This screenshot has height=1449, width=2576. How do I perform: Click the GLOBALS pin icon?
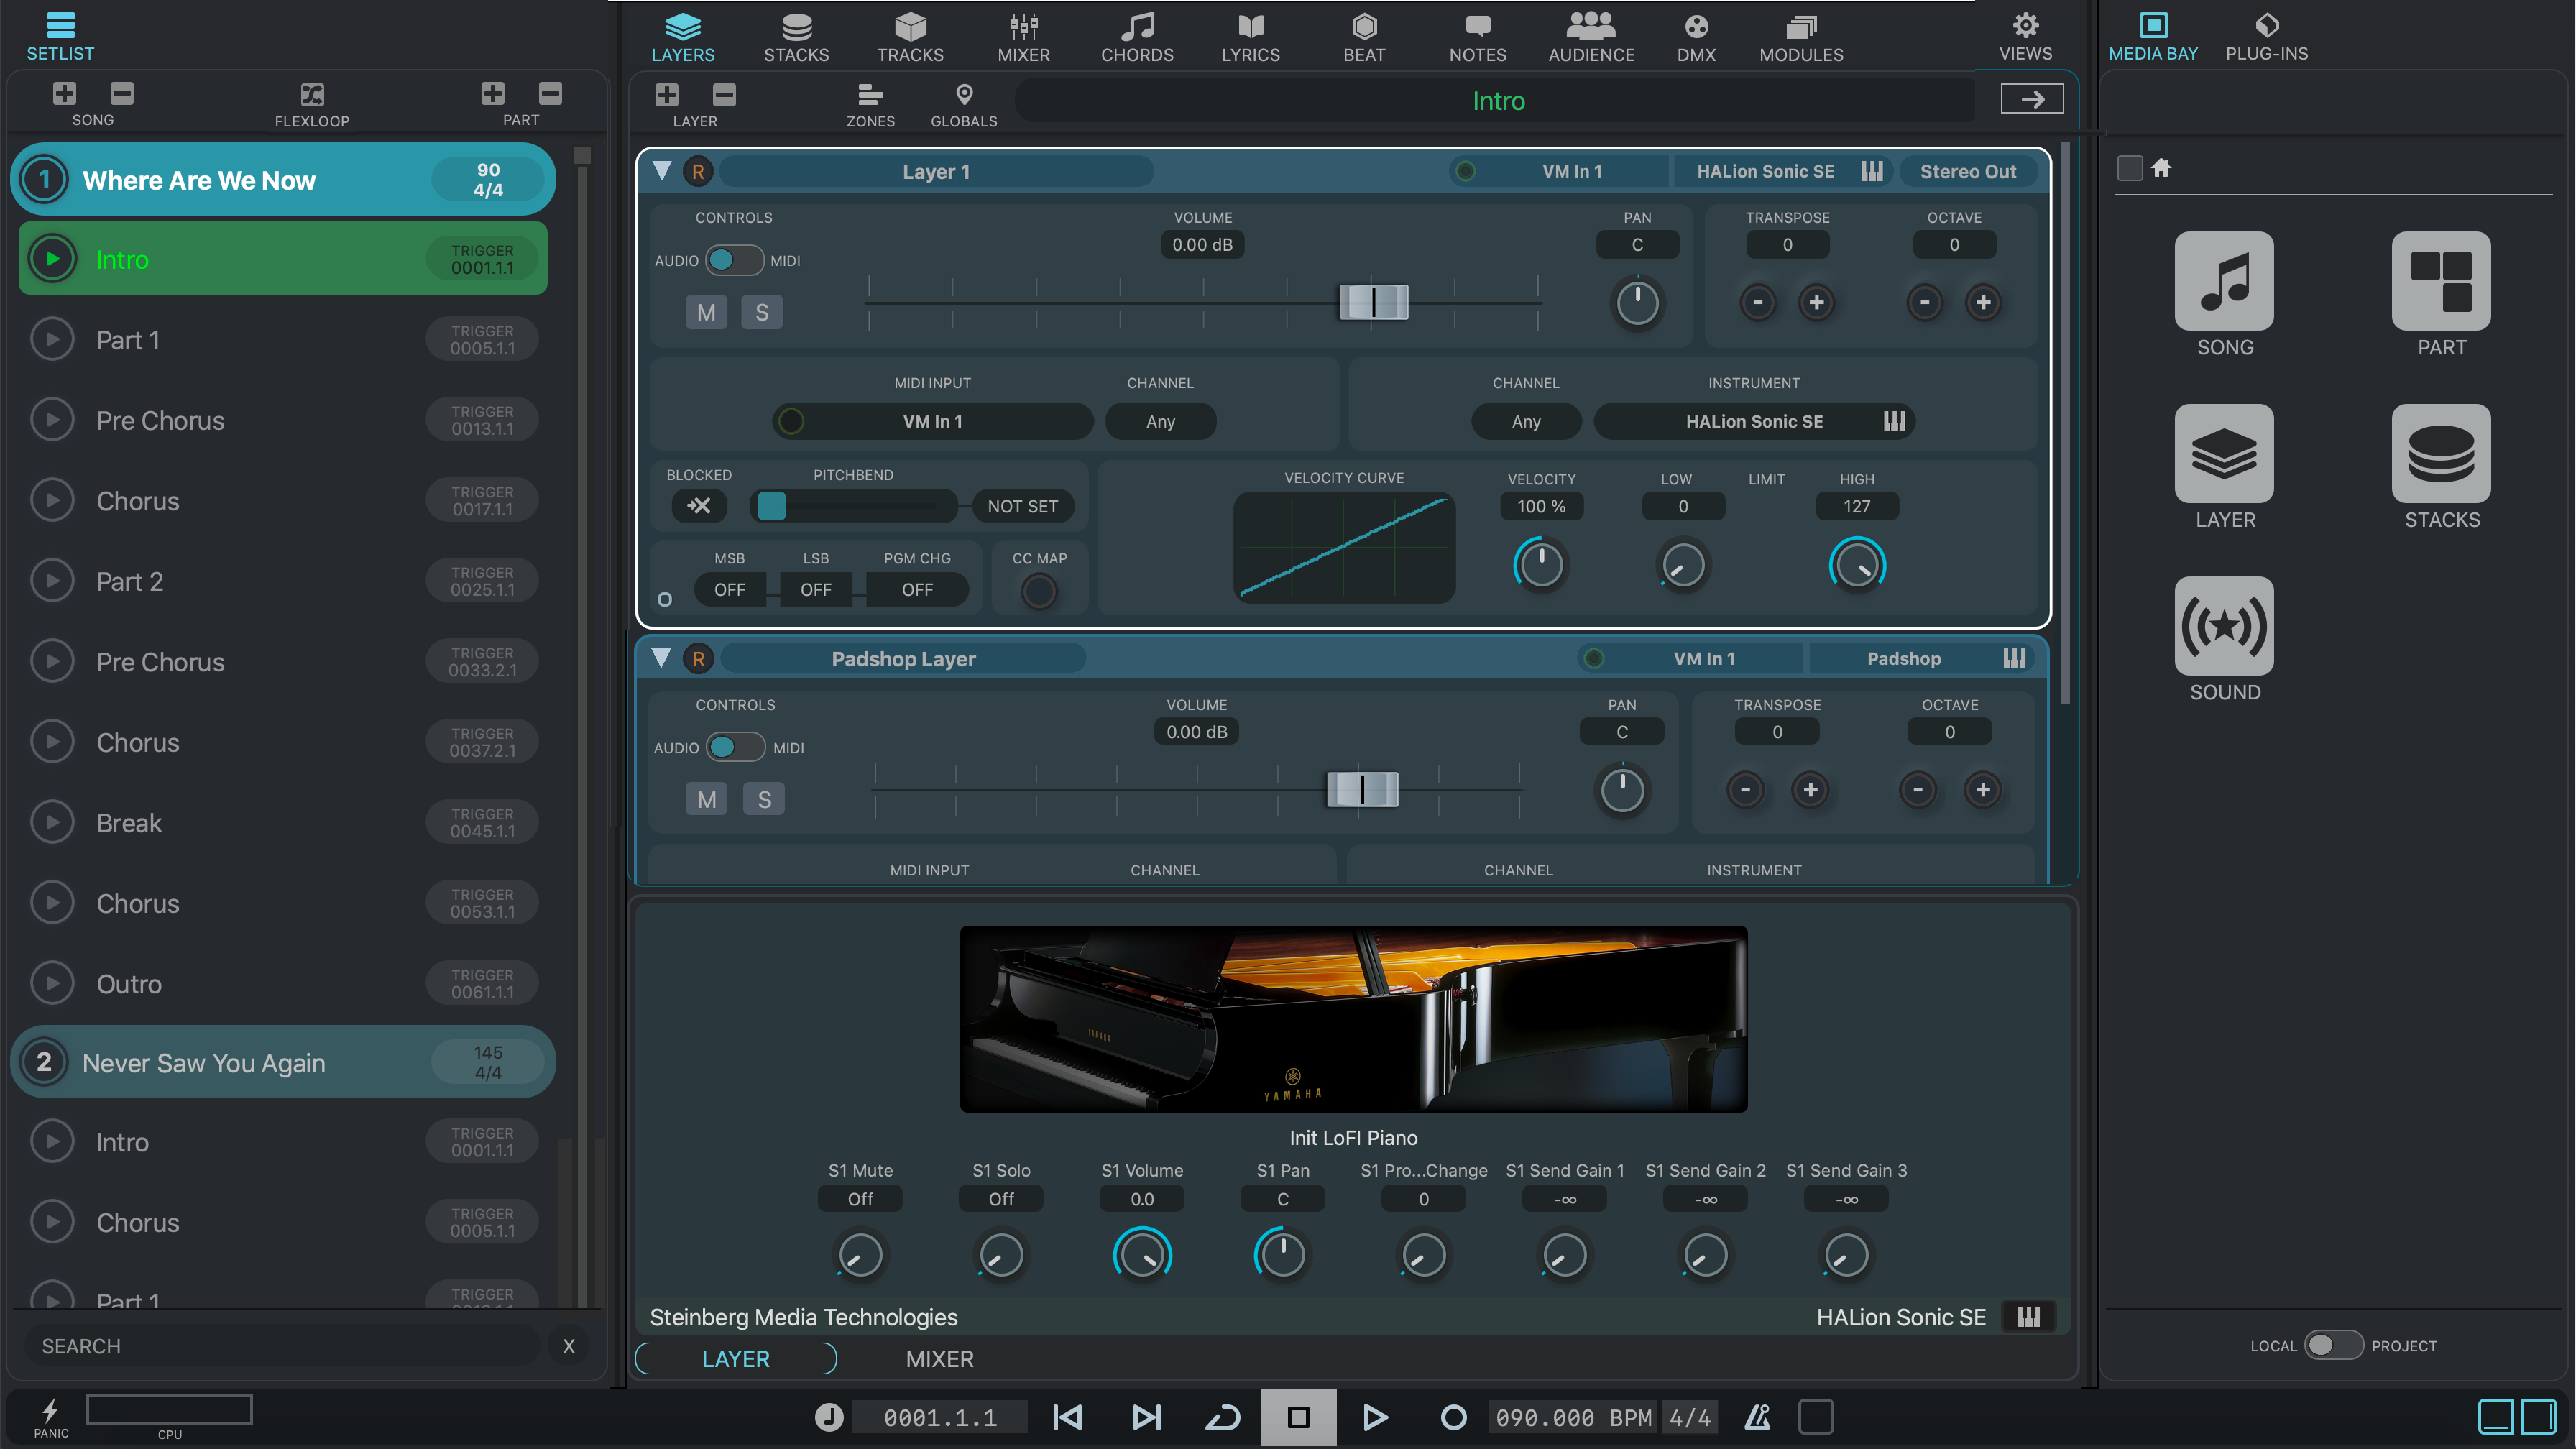[x=964, y=95]
